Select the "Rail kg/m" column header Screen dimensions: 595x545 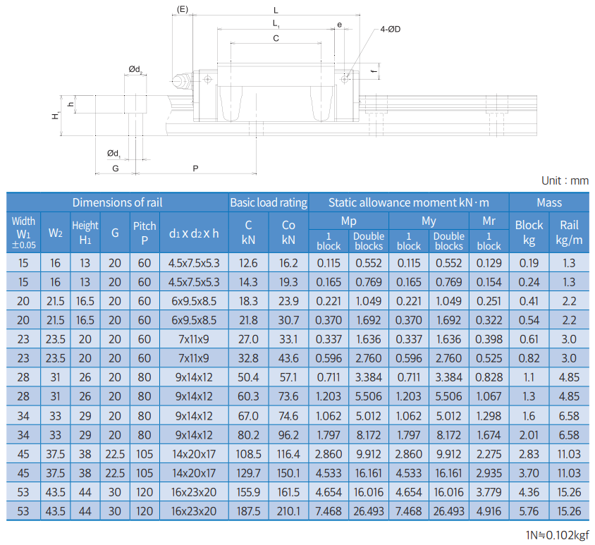point(569,233)
